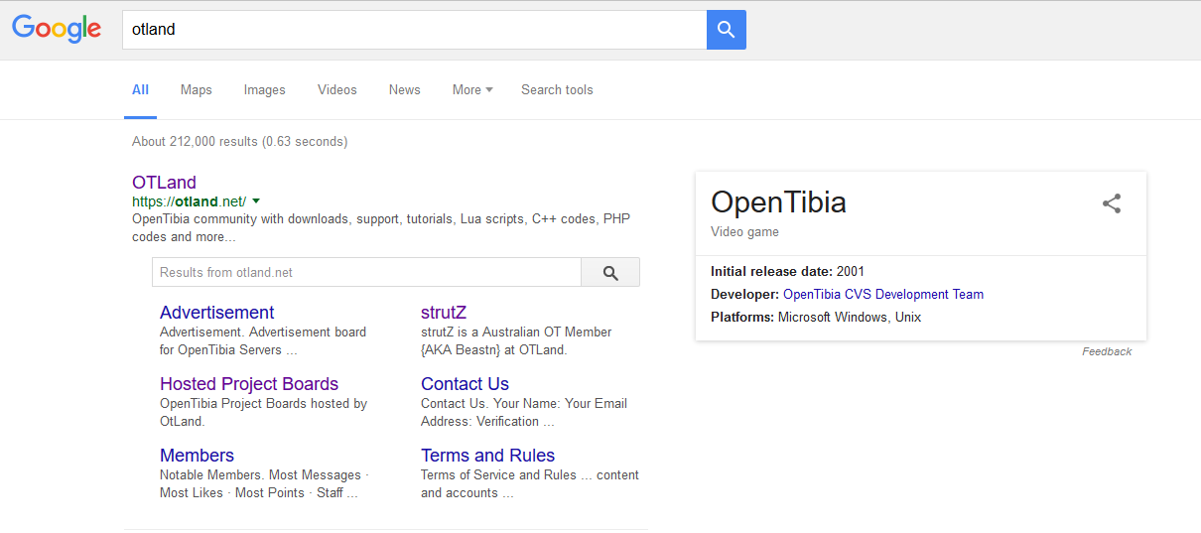Open the Terms and Rules sitelink

coord(487,456)
